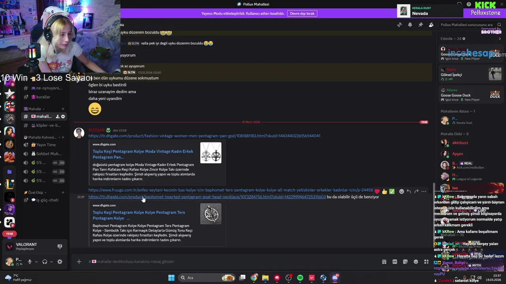Open member akinbuzz in member list

click(460, 143)
